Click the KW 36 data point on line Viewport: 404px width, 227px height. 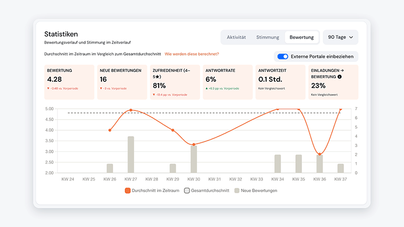[320, 154]
